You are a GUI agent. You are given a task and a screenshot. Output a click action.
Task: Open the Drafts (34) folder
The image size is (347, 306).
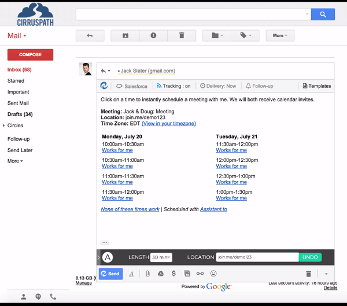20,115
